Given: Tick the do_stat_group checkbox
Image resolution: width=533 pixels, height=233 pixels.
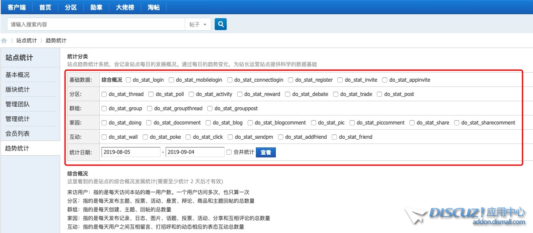Looking at the screenshot, I should tap(104, 109).
